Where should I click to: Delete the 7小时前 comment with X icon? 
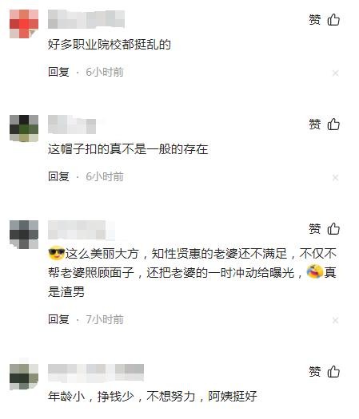click(x=336, y=320)
